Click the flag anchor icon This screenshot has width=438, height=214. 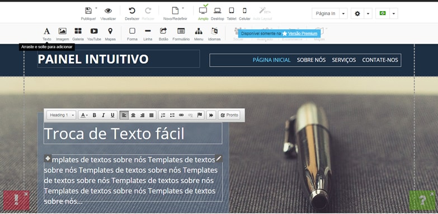(200, 115)
